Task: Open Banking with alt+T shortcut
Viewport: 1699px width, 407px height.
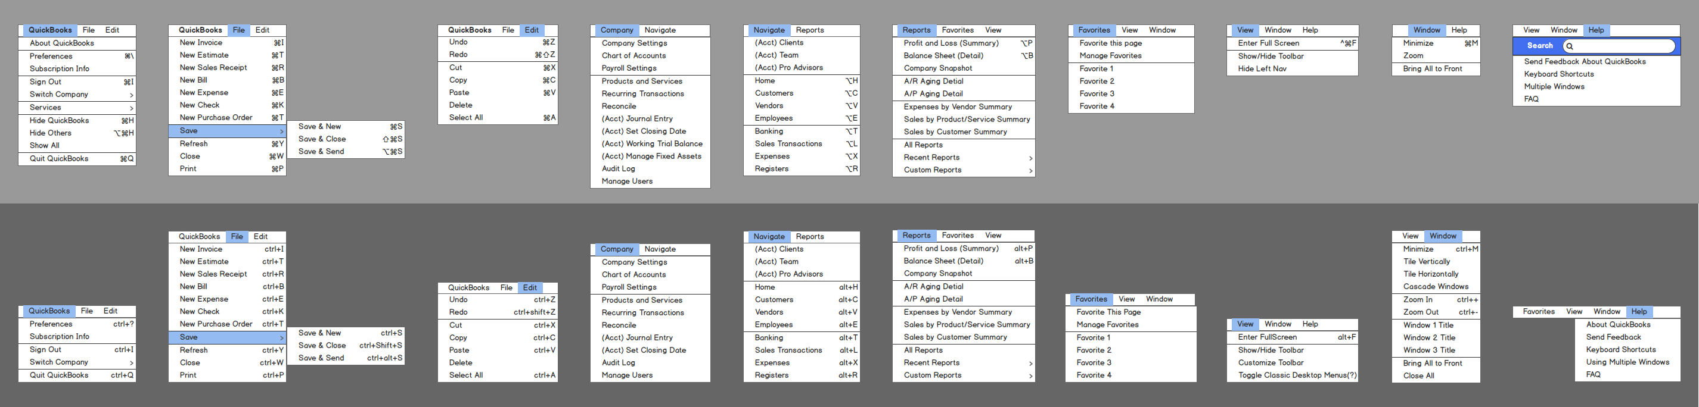Action: [x=802, y=338]
